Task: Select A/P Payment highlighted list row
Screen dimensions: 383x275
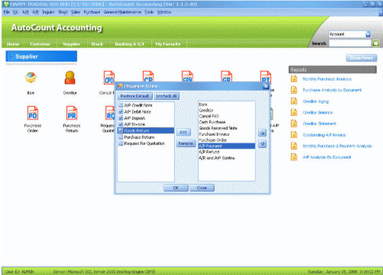Action: [x=227, y=146]
